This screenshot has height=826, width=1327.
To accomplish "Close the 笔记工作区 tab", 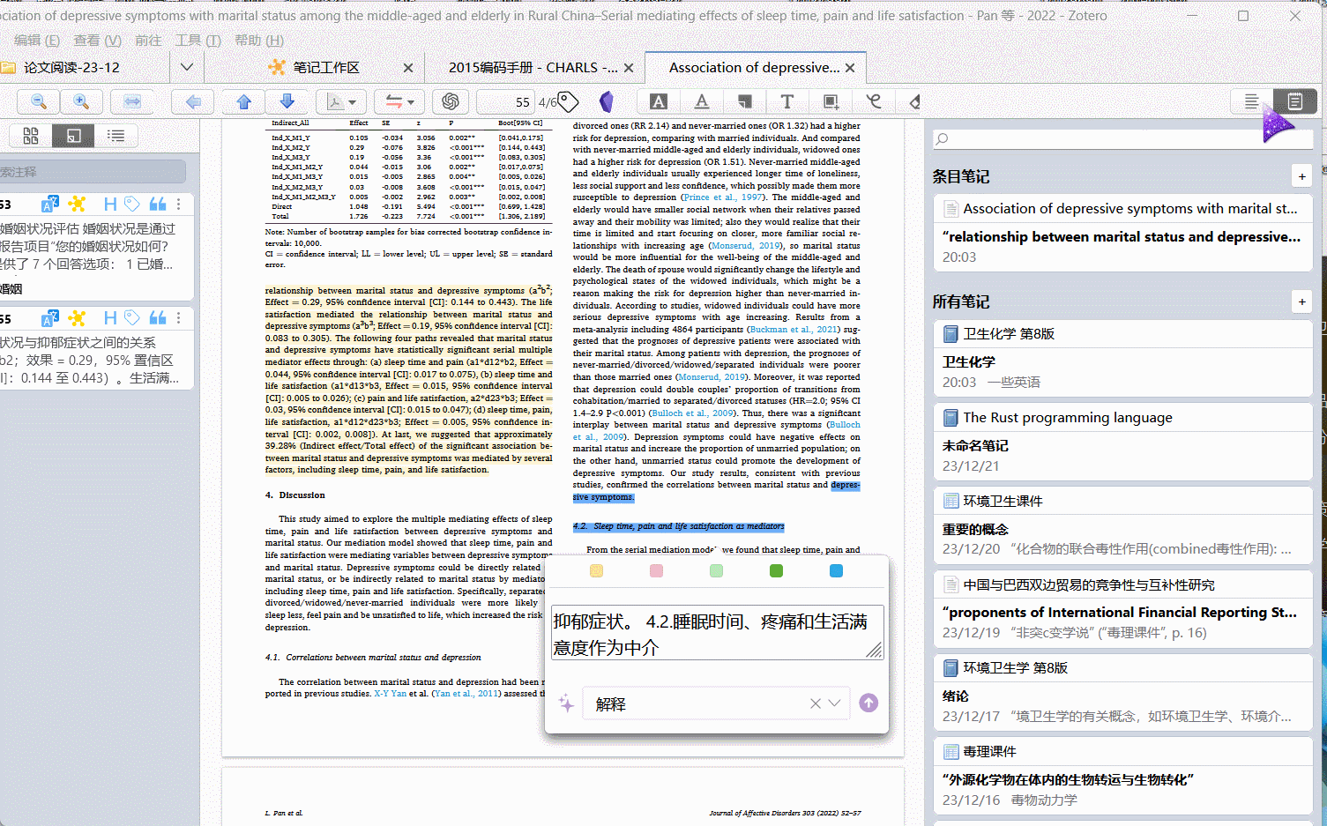I will click(x=407, y=68).
